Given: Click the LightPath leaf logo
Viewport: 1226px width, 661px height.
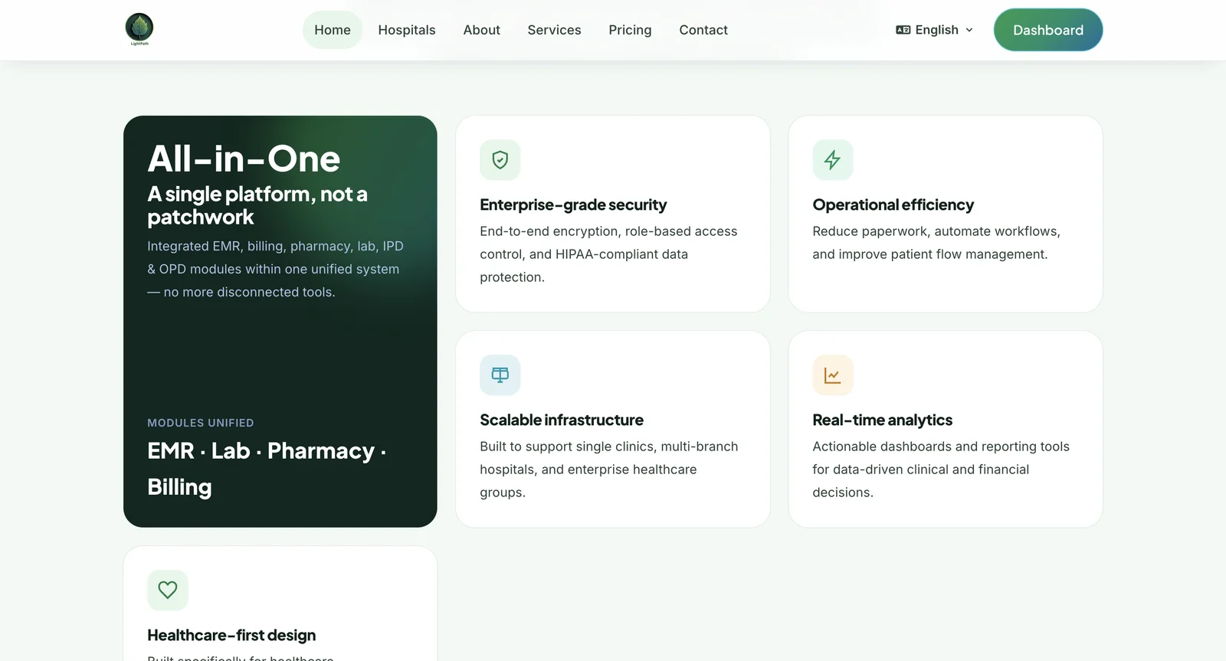Looking at the screenshot, I should (x=139, y=29).
